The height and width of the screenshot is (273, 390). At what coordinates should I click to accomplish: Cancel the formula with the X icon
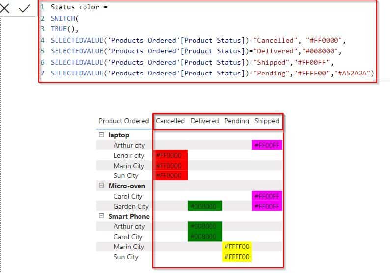click(x=4, y=8)
